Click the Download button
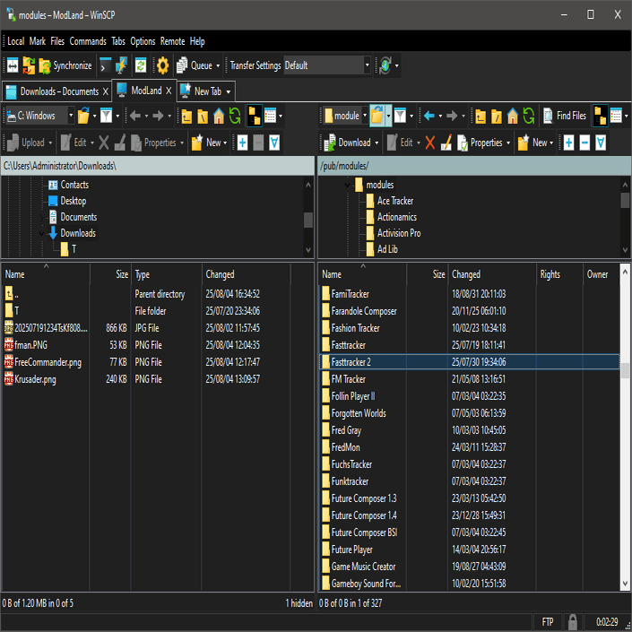Image resolution: width=632 pixels, height=632 pixels. point(348,143)
